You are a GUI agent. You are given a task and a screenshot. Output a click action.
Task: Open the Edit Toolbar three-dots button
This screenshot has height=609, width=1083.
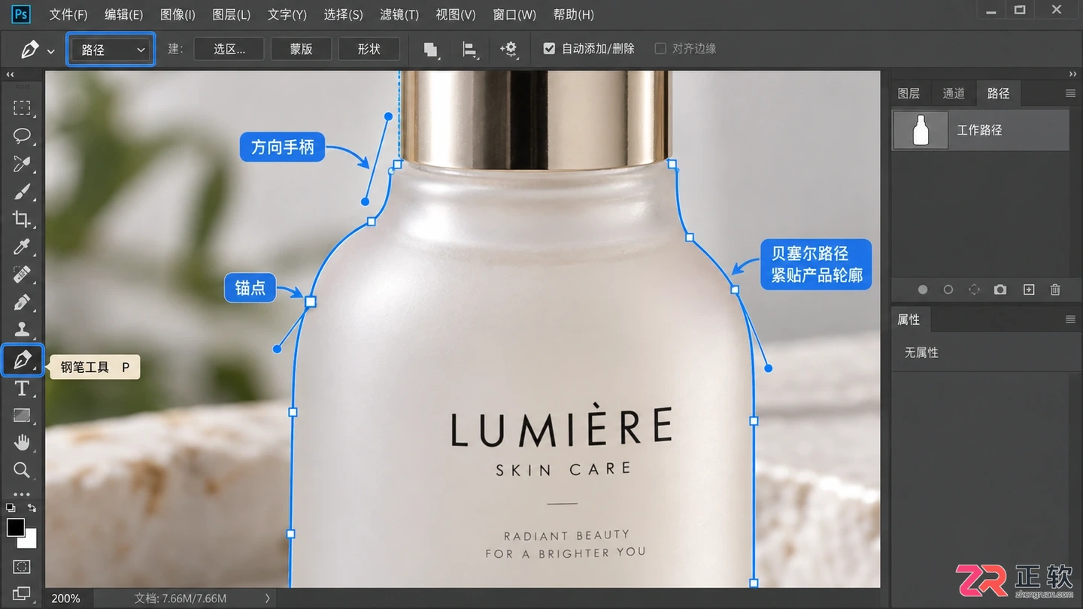22,495
